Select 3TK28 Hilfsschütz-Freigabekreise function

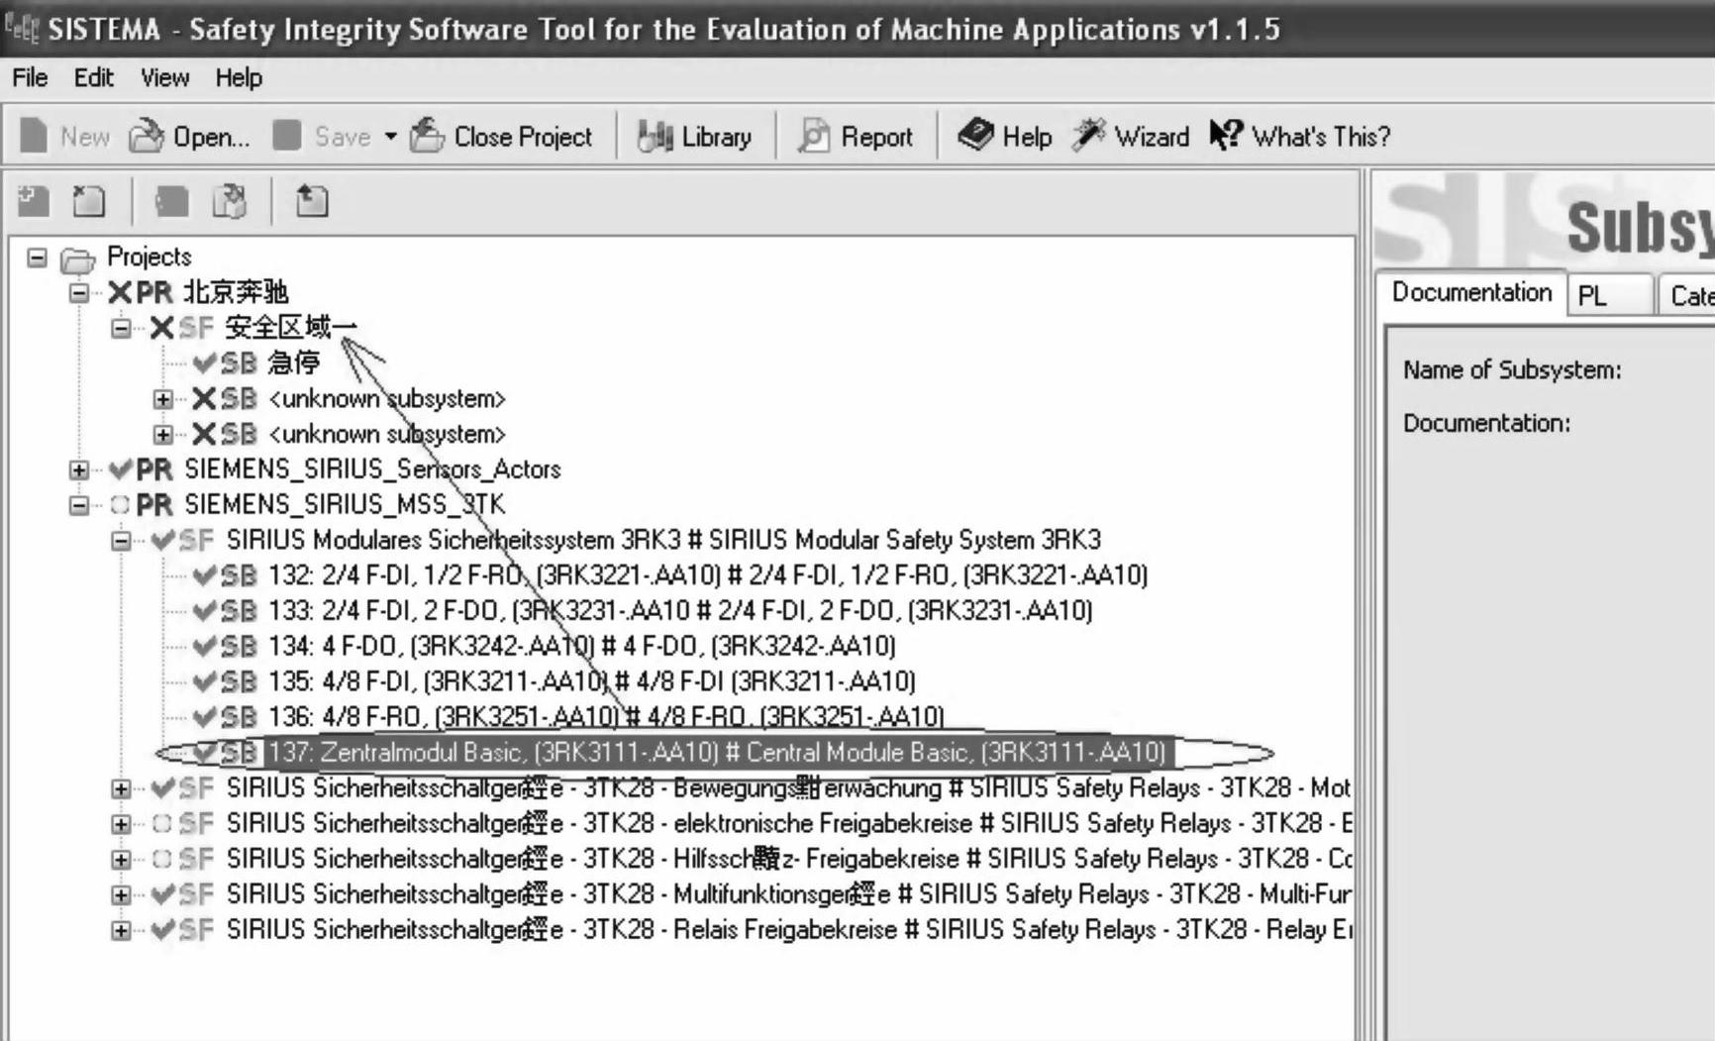pos(788,859)
